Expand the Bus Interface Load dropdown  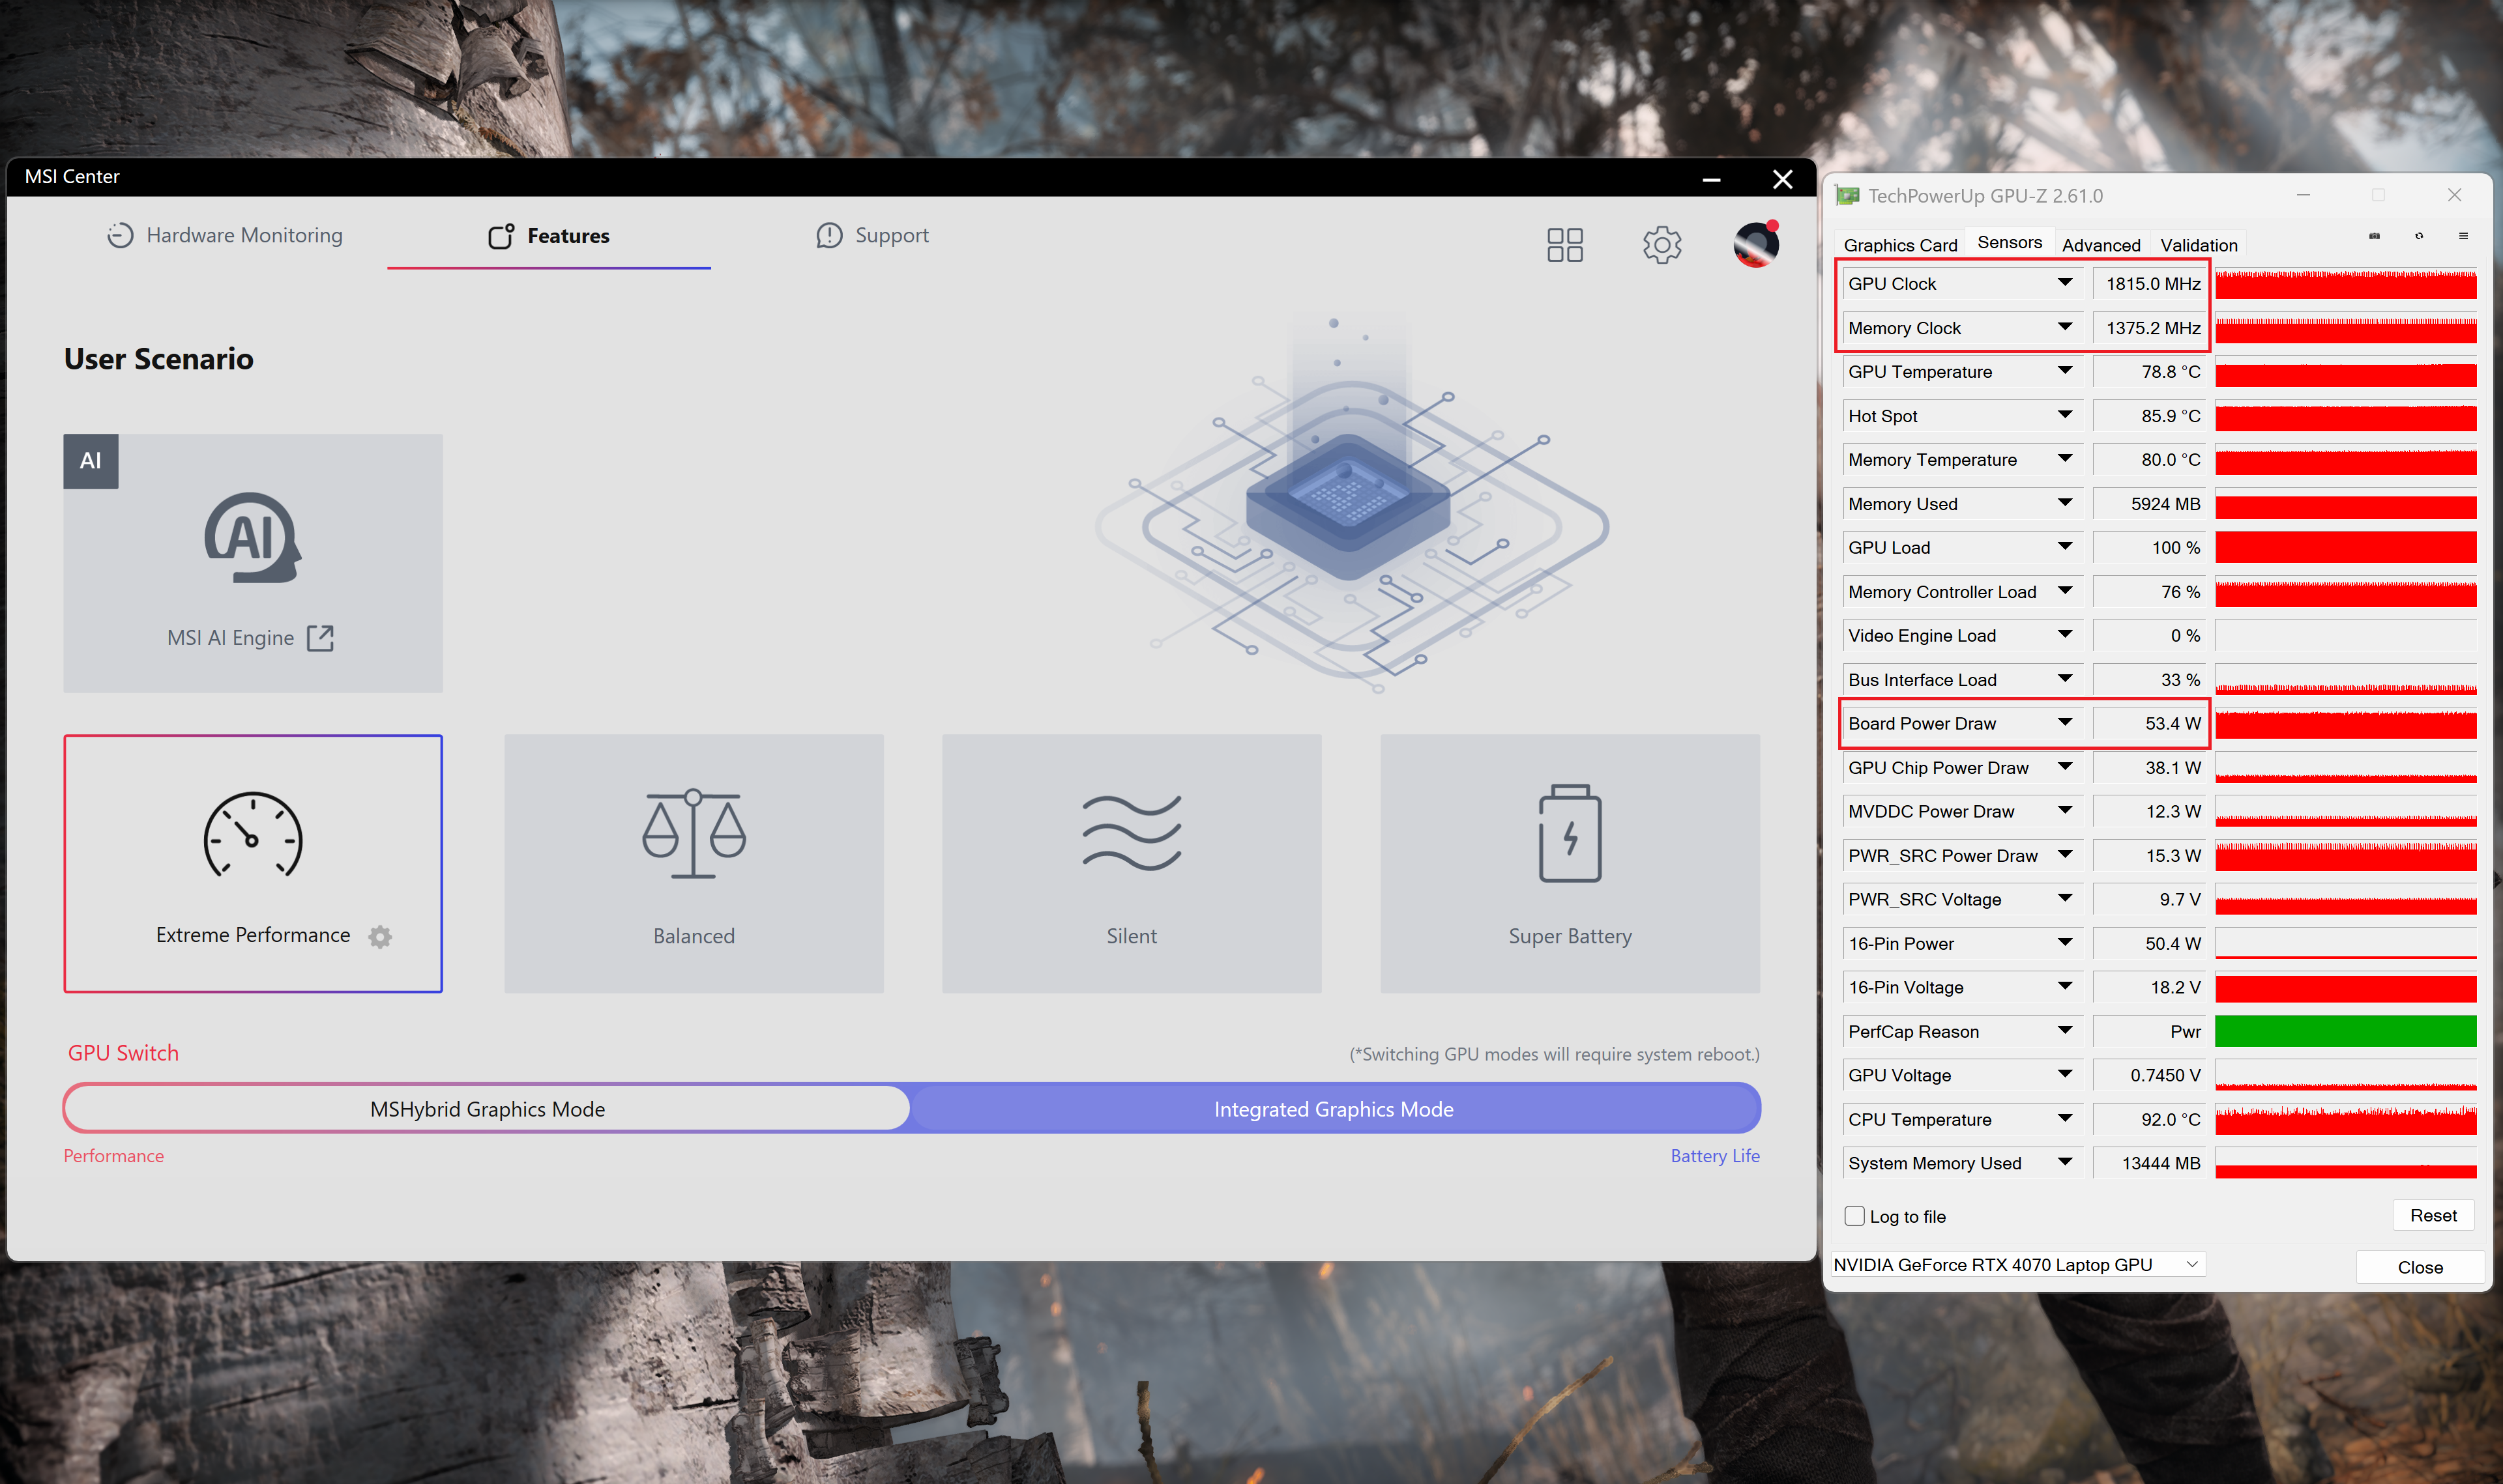2065,679
